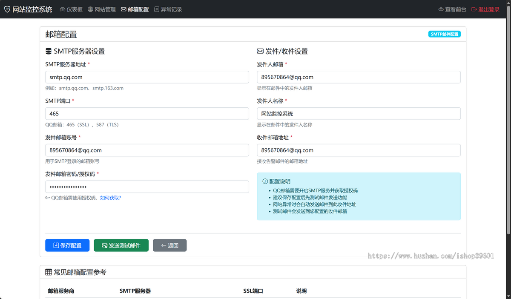Click the blue 保存配置 button
The image size is (511, 299).
67,245
